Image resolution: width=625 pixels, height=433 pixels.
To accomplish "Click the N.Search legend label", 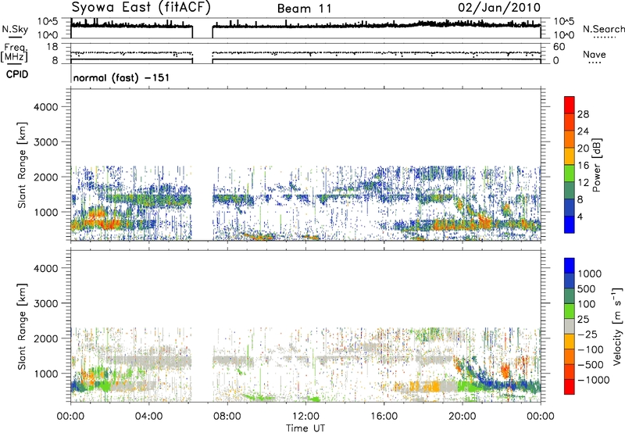I will pos(603,29).
